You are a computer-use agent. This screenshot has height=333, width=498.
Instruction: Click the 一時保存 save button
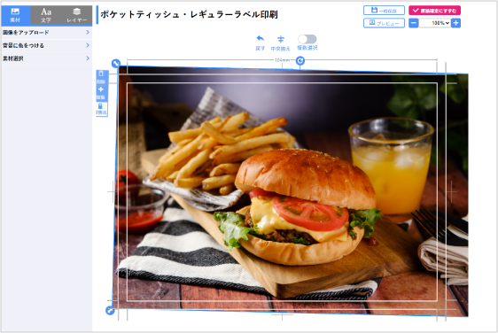click(x=384, y=11)
